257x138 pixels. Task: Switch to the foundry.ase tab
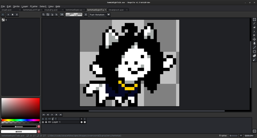pos(54,10)
